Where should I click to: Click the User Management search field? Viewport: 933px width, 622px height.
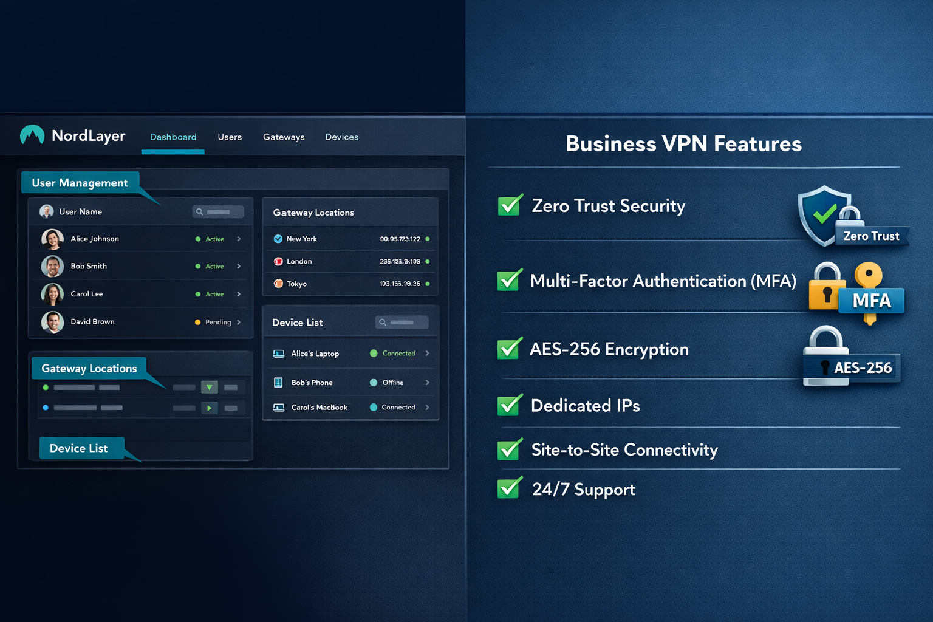coord(218,212)
